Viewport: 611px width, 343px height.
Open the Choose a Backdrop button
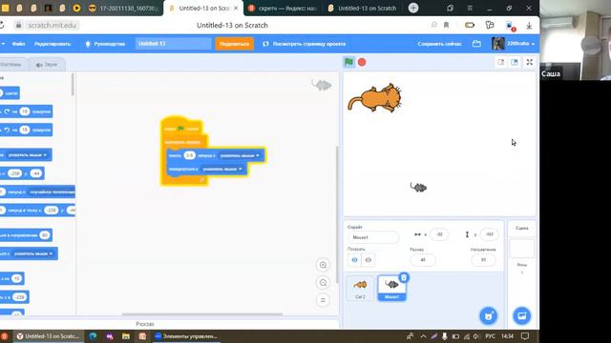coord(522,315)
